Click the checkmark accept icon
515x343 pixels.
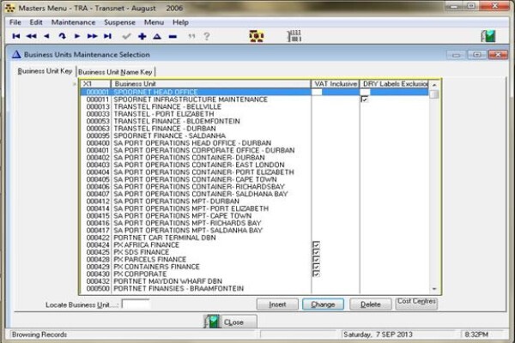[126, 36]
